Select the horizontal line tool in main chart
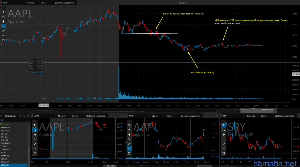The height and width of the screenshot is (167, 300). click(3, 36)
